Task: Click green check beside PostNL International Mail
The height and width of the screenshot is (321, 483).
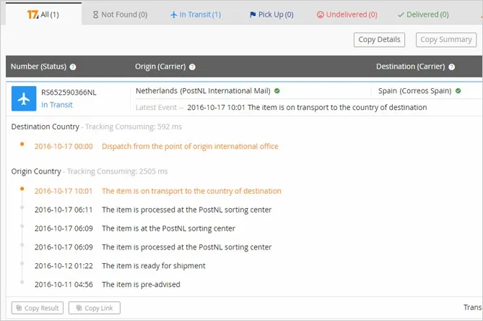Action: coord(277,90)
